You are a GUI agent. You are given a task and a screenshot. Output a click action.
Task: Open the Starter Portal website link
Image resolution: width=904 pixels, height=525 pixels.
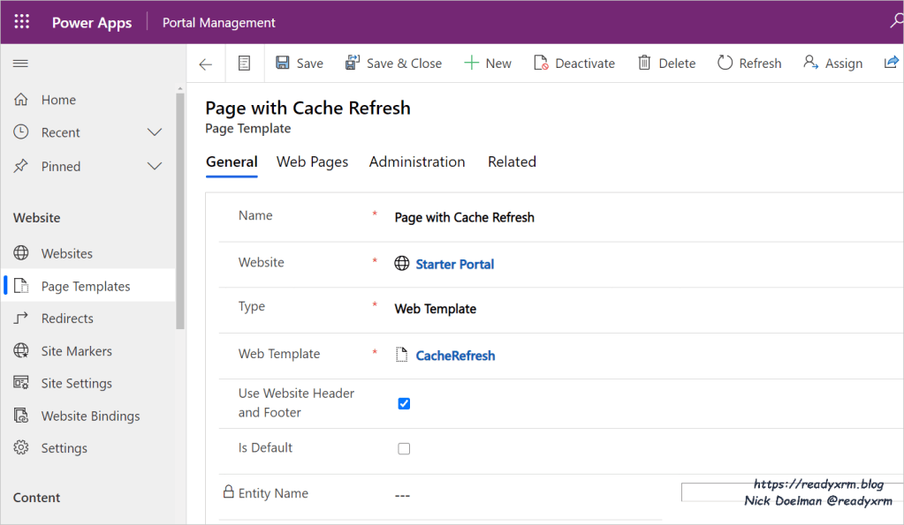(x=454, y=264)
